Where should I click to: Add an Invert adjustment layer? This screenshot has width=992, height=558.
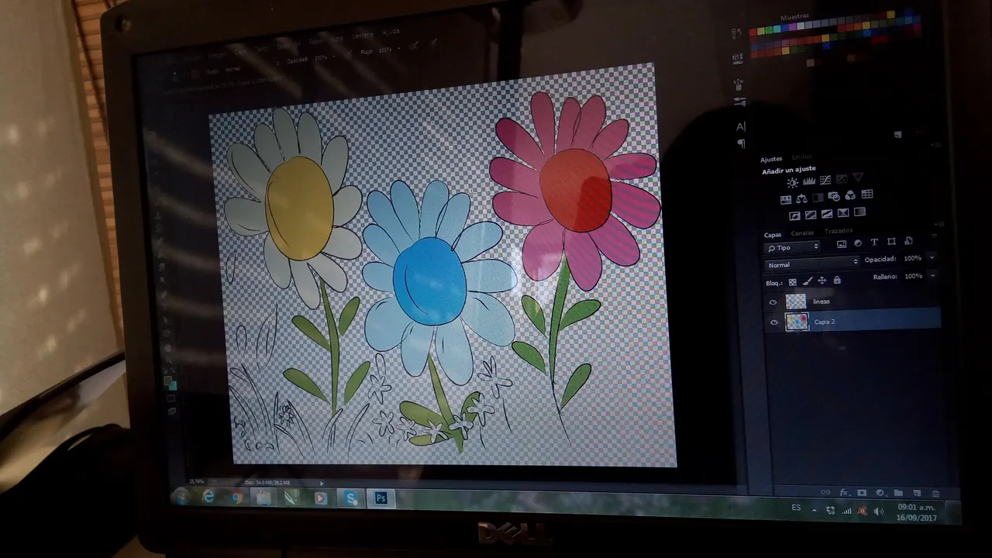pos(794,215)
